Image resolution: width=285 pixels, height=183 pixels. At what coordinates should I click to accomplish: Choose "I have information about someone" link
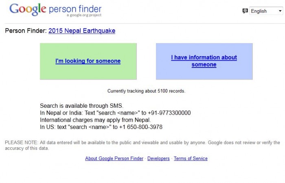pyautogui.click(x=204, y=61)
